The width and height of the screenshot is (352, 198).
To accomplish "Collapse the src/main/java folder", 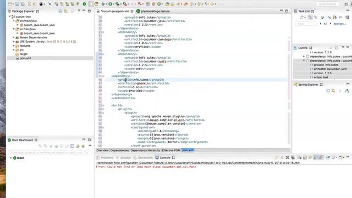I will tap(14, 21).
